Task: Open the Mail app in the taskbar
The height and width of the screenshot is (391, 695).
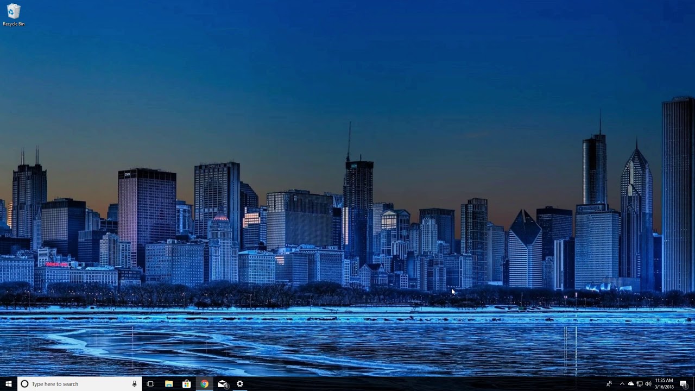Action: [222, 384]
